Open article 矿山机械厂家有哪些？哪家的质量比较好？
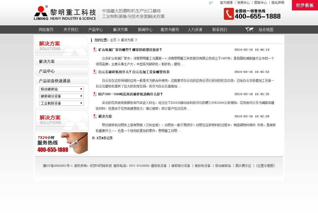 pos(130,50)
